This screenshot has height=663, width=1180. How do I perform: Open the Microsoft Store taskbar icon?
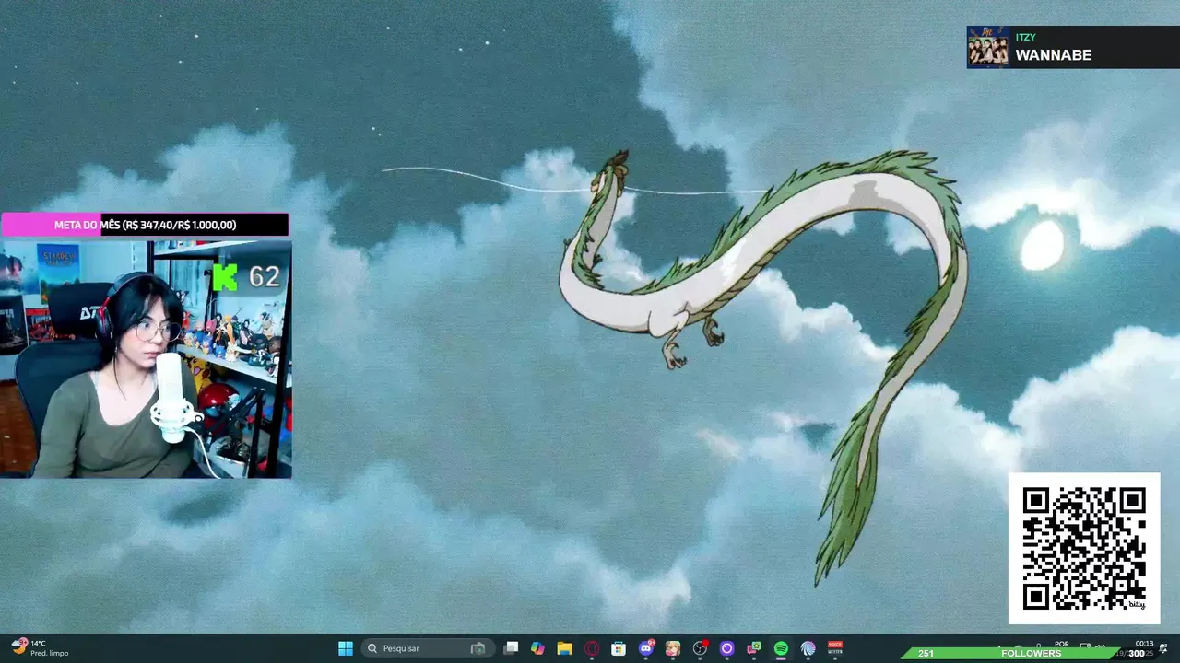pyautogui.click(x=619, y=648)
